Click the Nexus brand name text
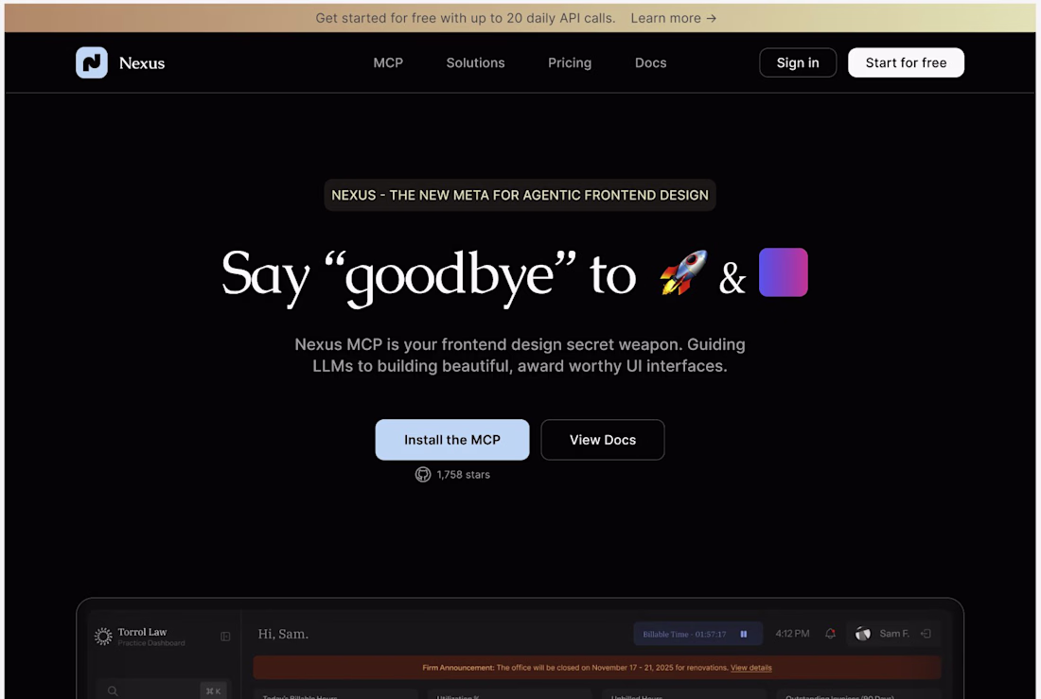Screen dimensions: 1041x699 [141, 63]
